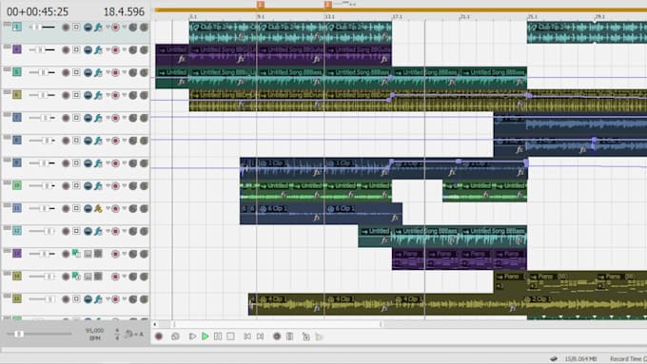Click the 4/4 time signature display
The height and width of the screenshot is (364, 647).
click(117, 334)
